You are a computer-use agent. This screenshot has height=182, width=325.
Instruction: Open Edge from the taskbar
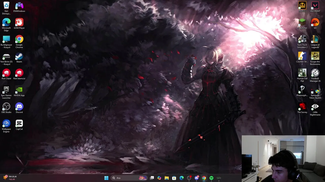(x=182, y=178)
